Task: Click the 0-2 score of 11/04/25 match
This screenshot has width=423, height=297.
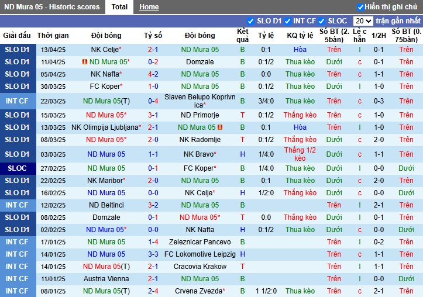Action: click(x=153, y=62)
